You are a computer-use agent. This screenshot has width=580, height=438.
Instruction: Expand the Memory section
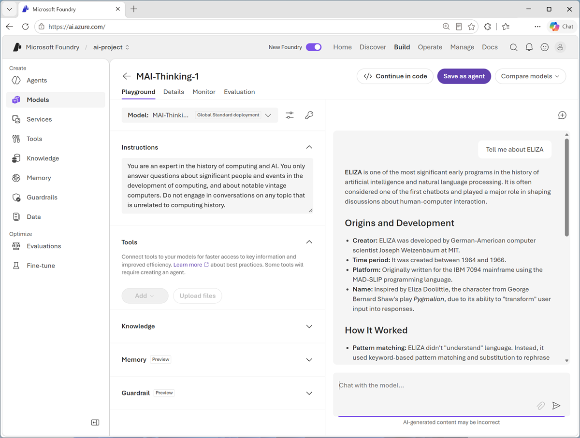[309, 360]
